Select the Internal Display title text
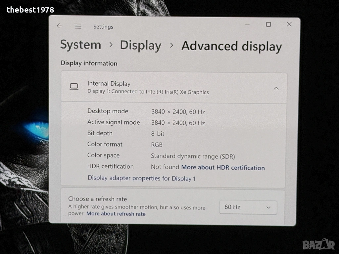The height and width of the screenshot is (254, 339). [x=109, y=84]
